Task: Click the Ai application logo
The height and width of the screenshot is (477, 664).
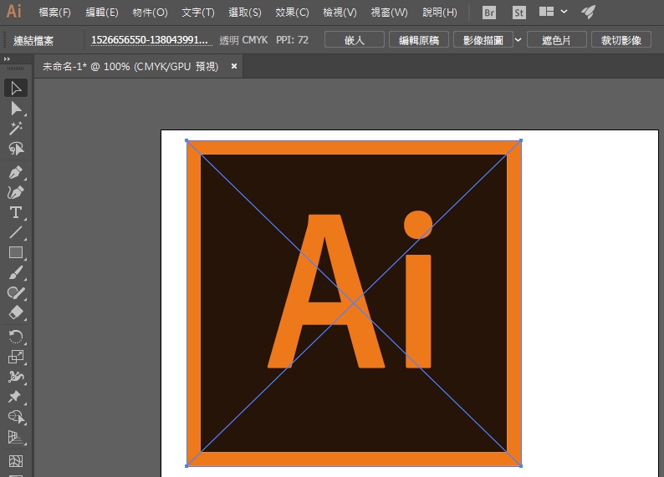Action: [x=13, y=11]
